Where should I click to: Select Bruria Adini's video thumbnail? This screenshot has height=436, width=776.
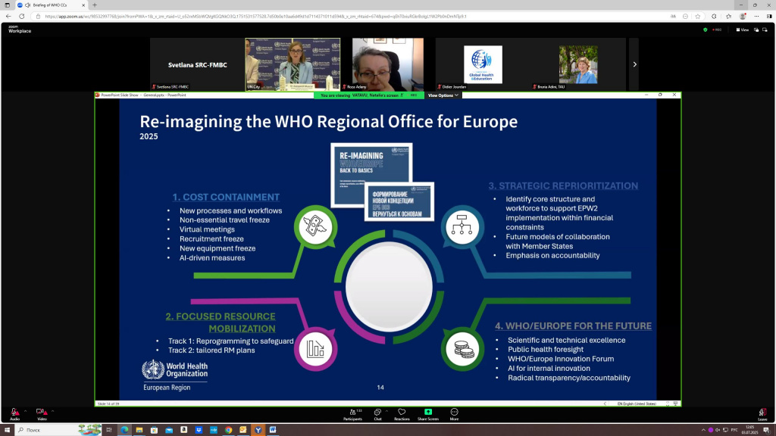click(578, 64)
